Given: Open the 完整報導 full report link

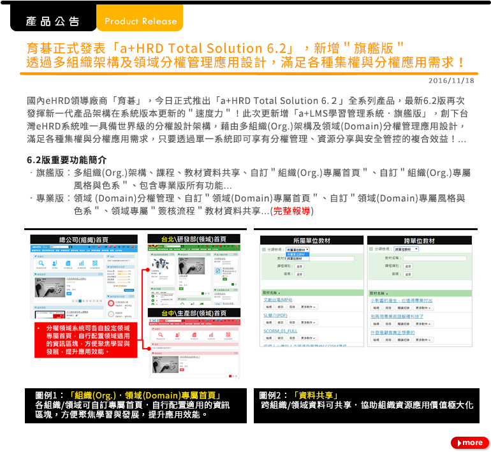Looking at the screenshot, I should pyautogui.click(x=293, y=210).
